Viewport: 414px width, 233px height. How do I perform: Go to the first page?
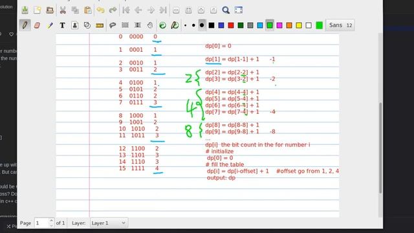(x=126, y=10)
